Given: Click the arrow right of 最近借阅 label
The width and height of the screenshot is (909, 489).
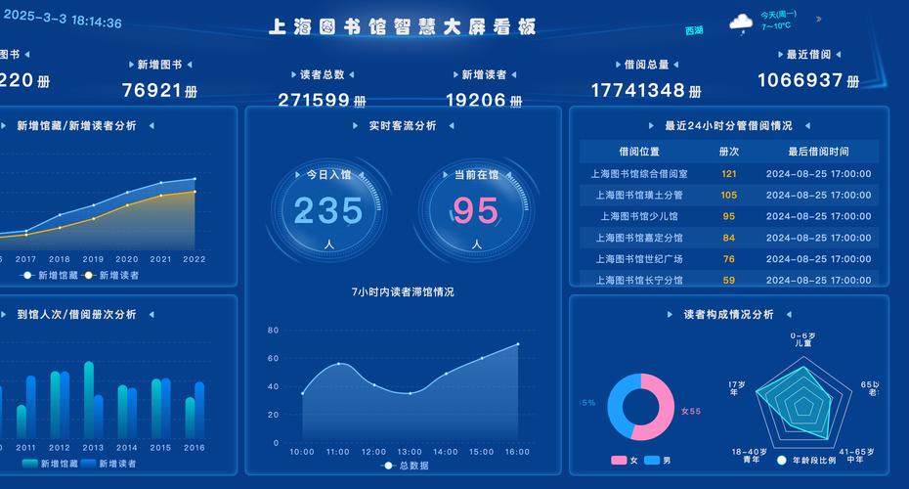Looking at the screenshot, I should [838, 55].
